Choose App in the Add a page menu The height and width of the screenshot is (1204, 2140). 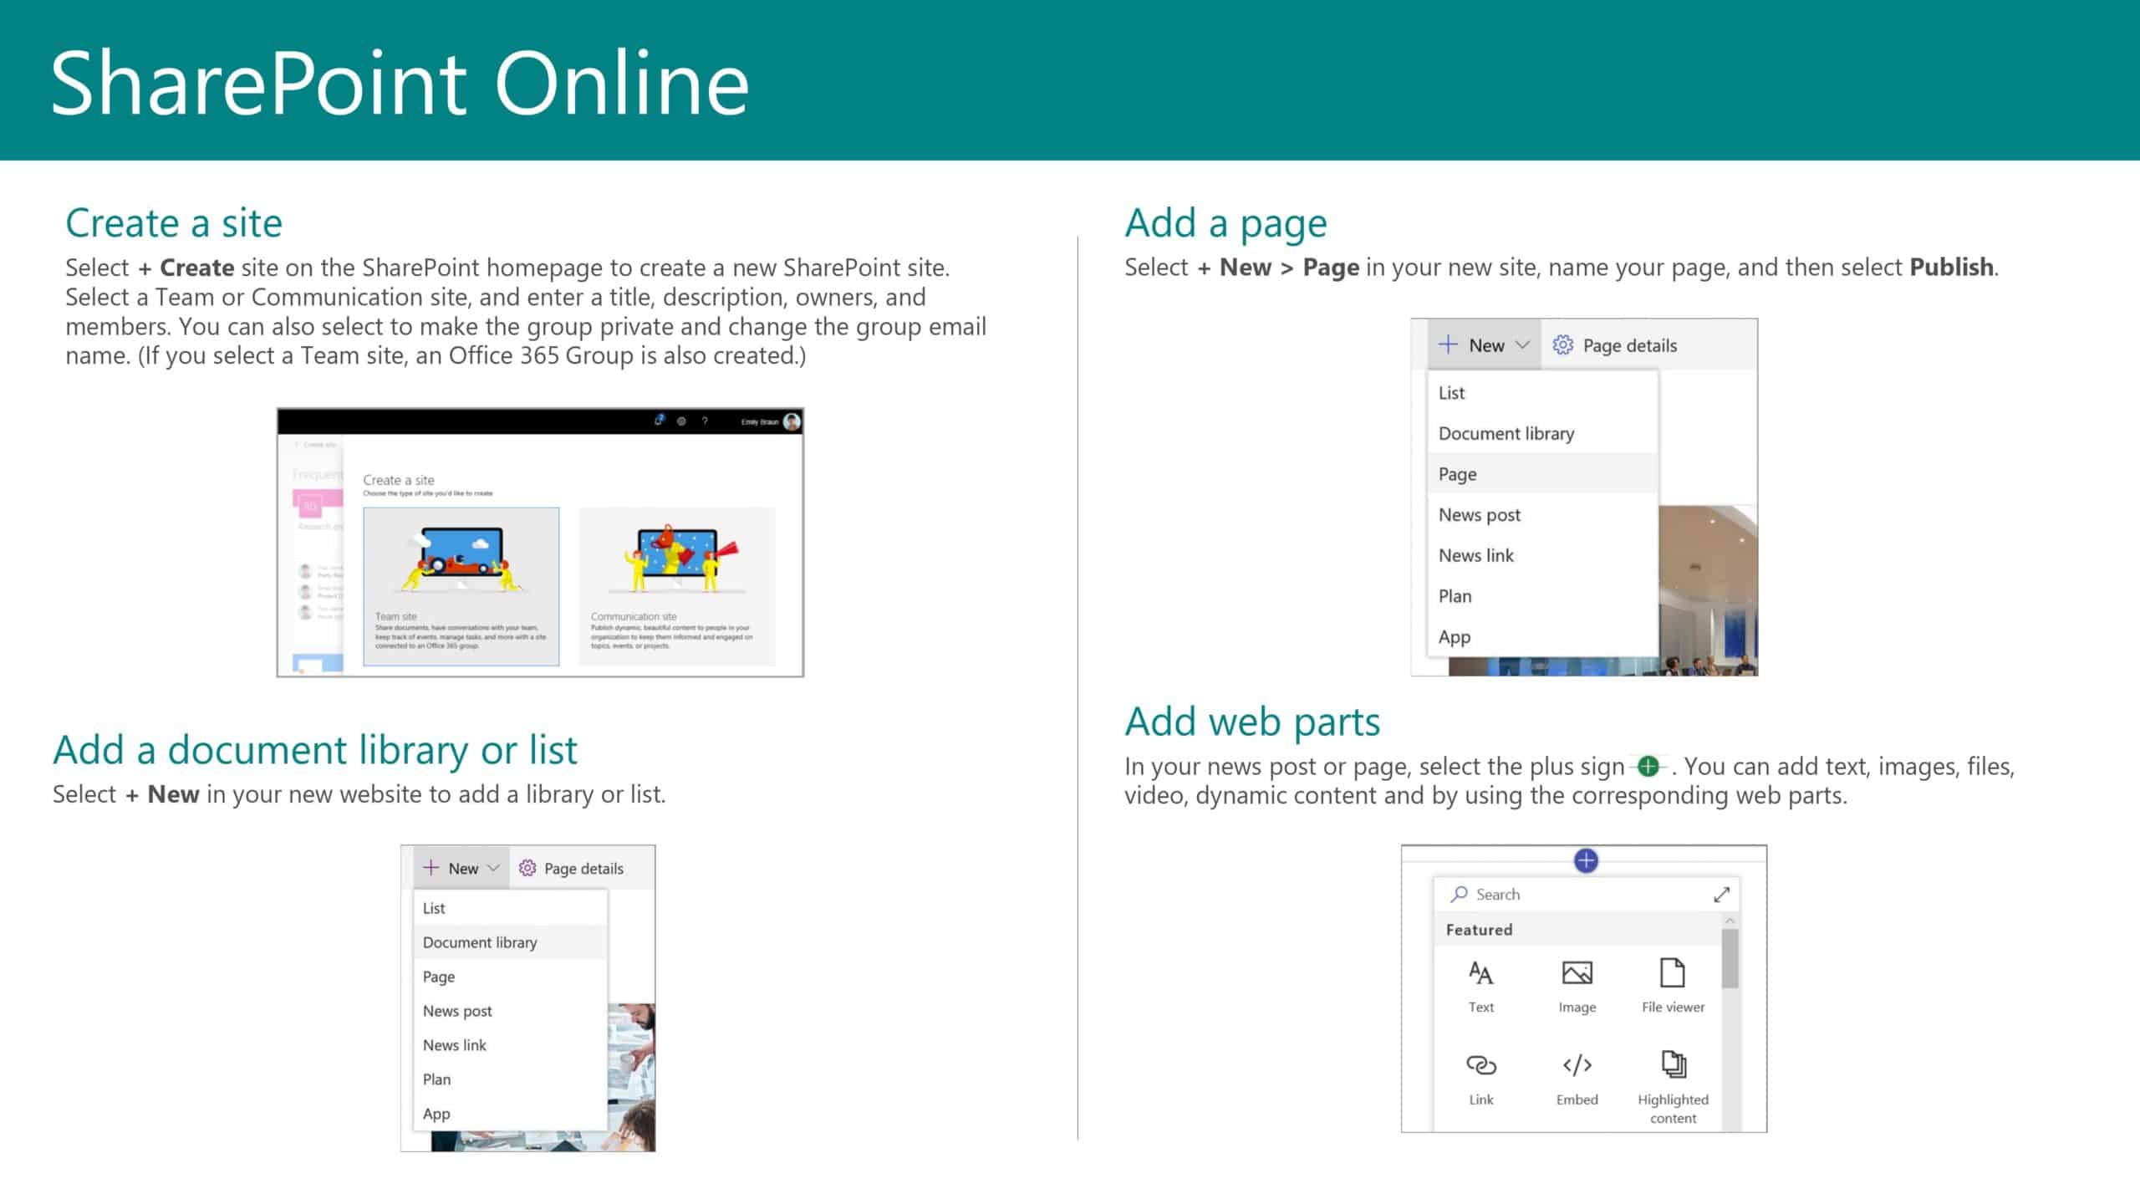pyautogui.click(x=1542, y=637)
